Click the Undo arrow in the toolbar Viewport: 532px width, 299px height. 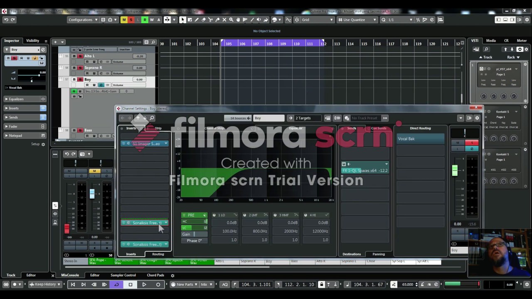coord(6,20)
